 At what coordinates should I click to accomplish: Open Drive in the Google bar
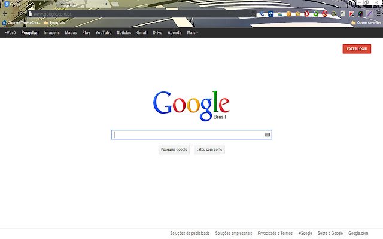[157, 32]
